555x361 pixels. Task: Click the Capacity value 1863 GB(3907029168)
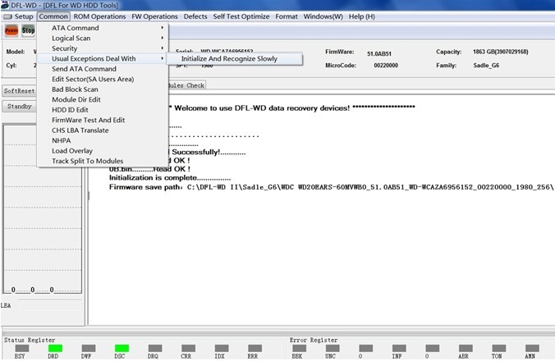[x=501, y=52]
